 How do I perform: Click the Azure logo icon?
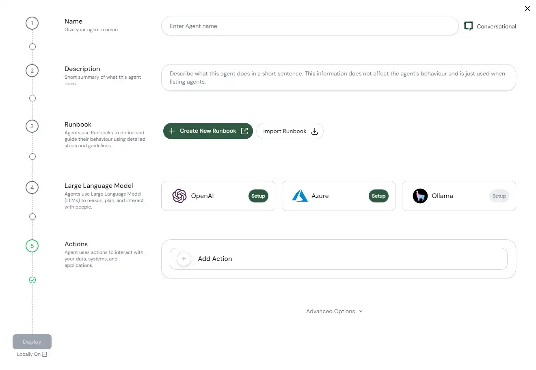(300, 196)
